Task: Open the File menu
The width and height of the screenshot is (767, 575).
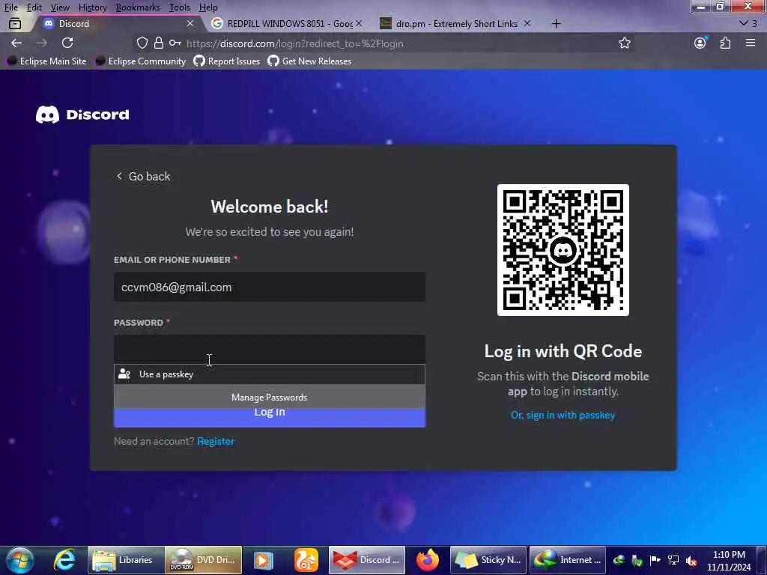Action: tap(10, 7)
